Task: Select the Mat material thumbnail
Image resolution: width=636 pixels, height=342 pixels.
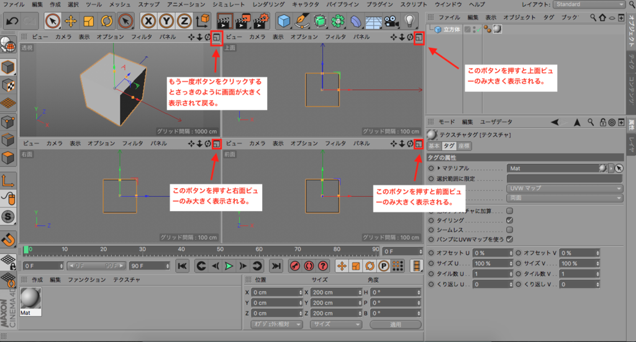Action: click(30, 302)
